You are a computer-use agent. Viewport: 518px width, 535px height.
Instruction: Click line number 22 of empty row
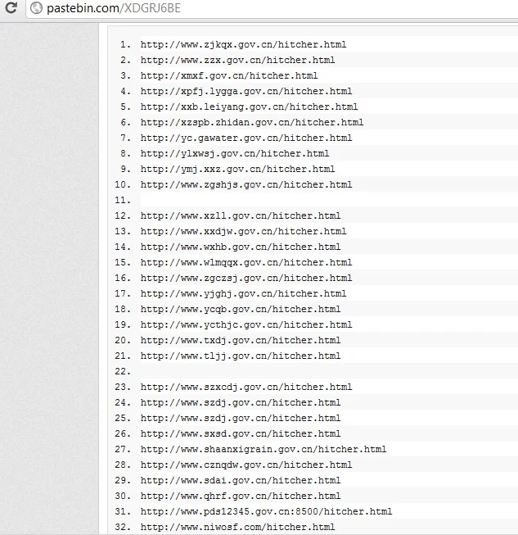(x=123, y=372)
